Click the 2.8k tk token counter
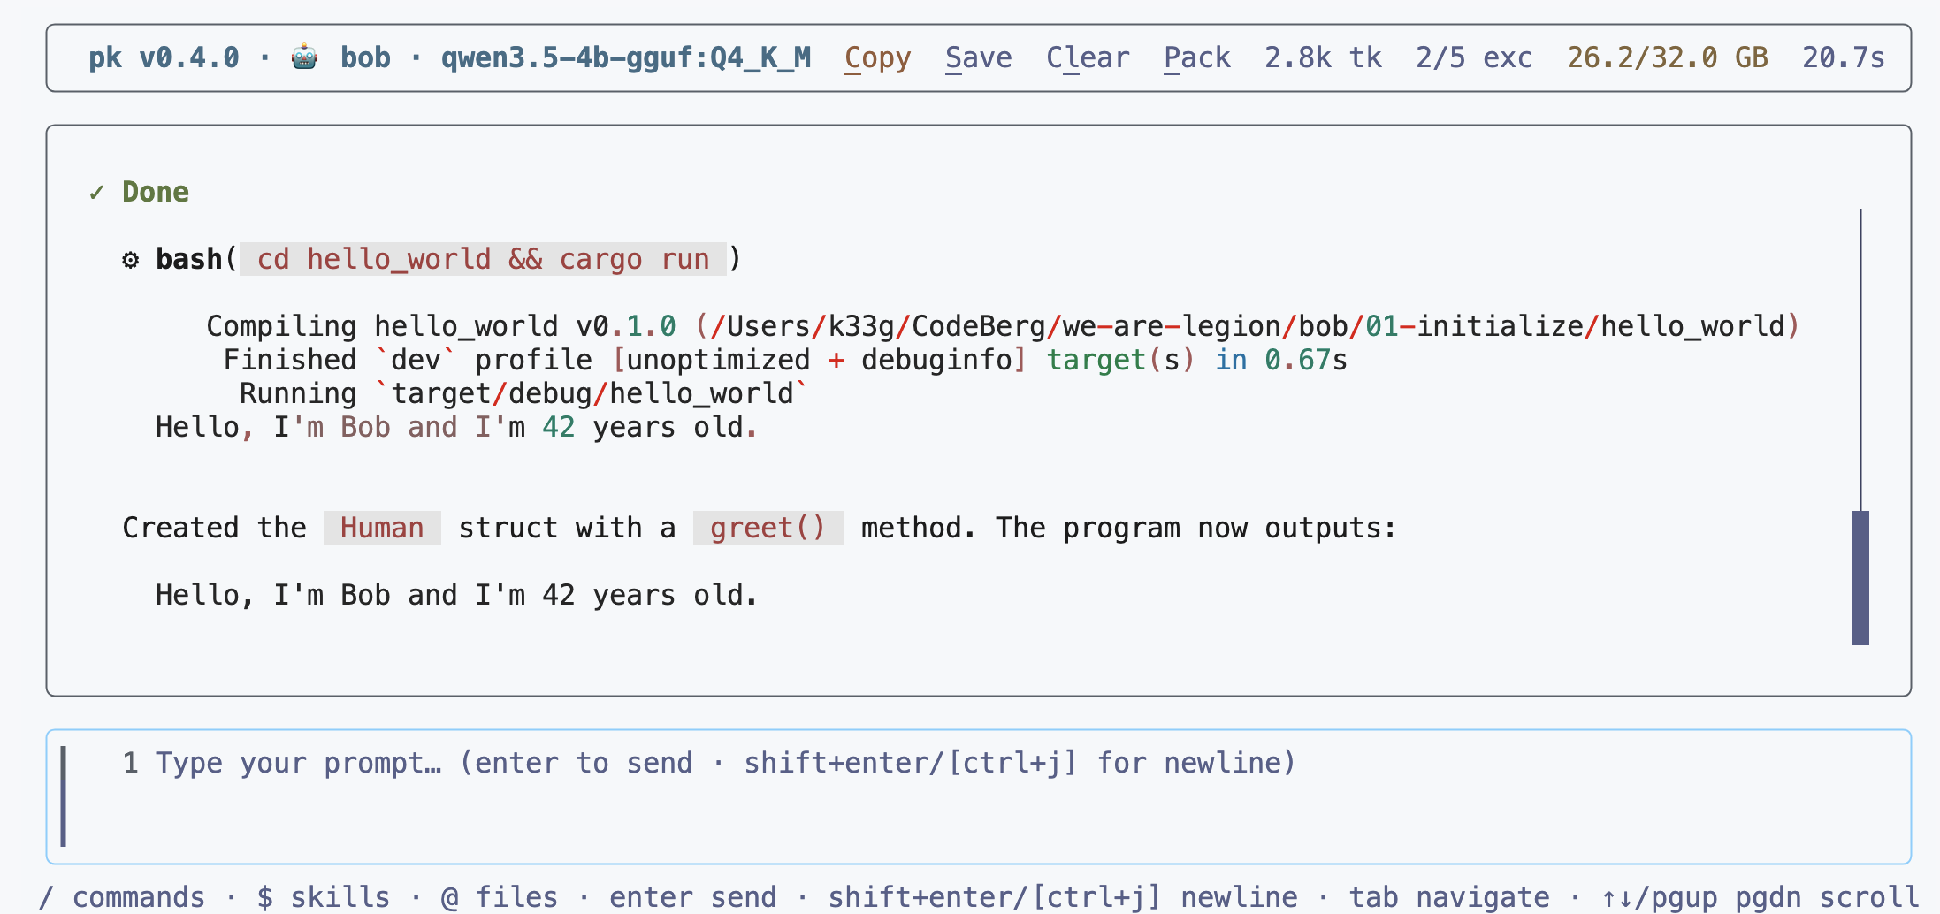 tap(1323, 58)
